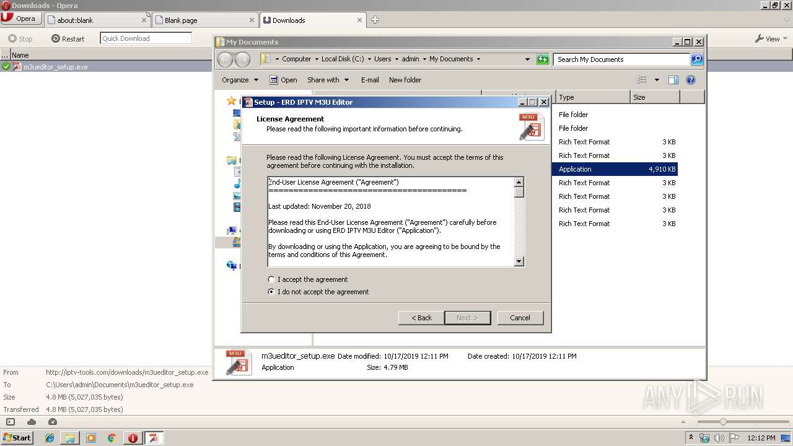Select 'I do not accept the agreement' option

[318, 292]
